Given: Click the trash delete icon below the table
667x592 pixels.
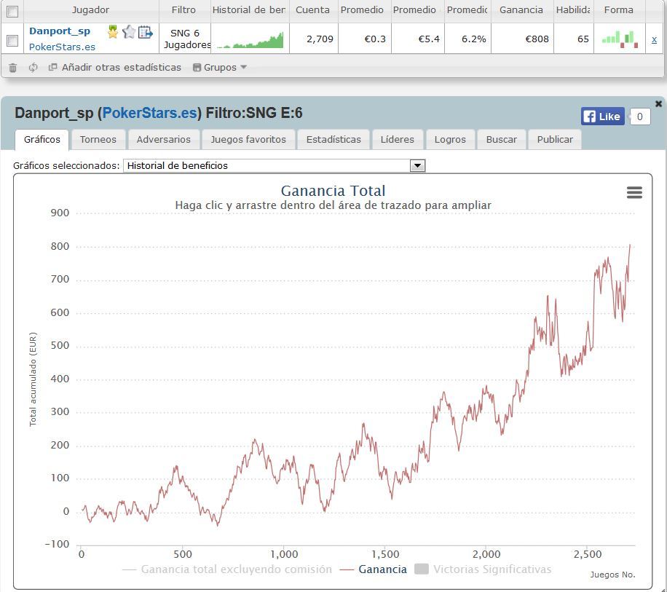Looking at the screenshot, I should coord(13,67).
